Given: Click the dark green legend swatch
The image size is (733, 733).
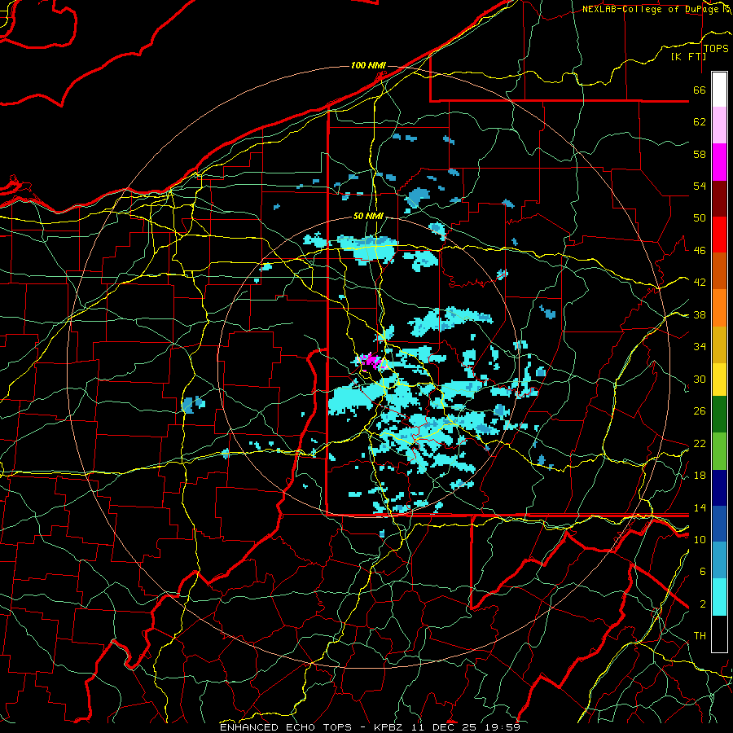Looking at the screenshot, I should tap(719, 415).
